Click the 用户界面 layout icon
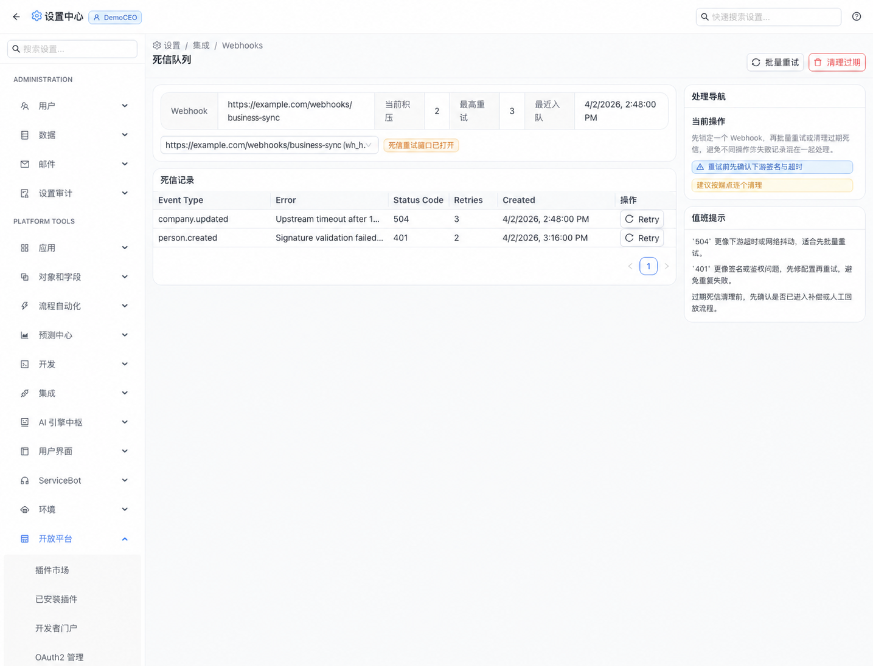873x666 pixels. [25, 451]
